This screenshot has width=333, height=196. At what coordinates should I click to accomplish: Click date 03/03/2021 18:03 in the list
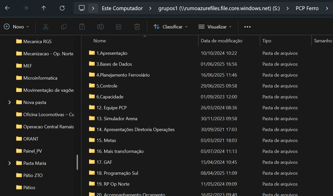(x=219, y=140)
